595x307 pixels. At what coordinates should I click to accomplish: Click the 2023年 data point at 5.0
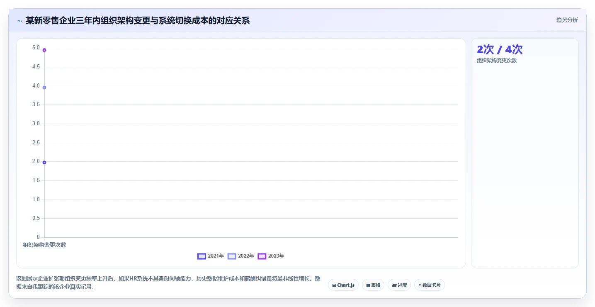(x=44, y=50)
